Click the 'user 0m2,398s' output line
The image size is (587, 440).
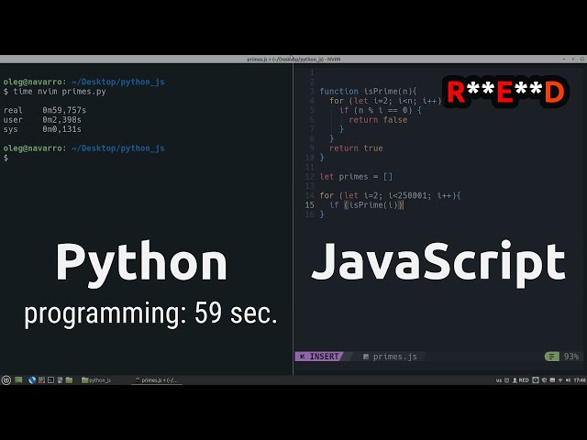click(42, 120)
